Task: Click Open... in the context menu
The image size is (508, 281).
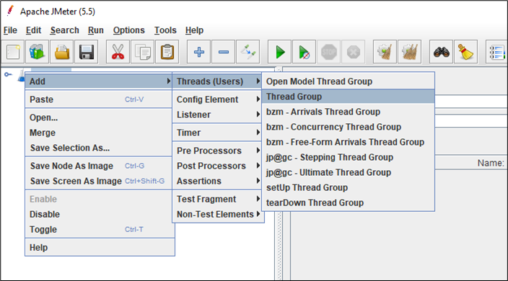Action: click(98, 117)
